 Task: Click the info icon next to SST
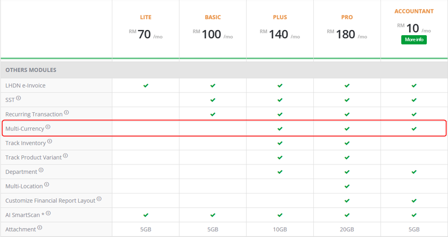(19, 98)
